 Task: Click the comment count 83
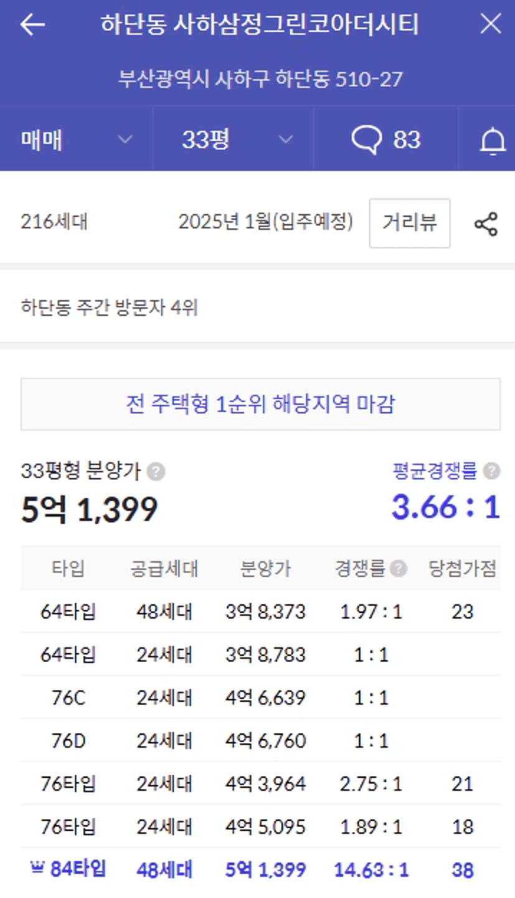[407, 140]
